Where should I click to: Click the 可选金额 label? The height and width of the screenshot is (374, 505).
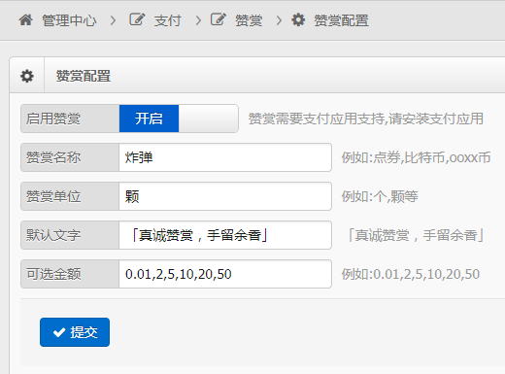pyautogui.click(x=53, y=274)
